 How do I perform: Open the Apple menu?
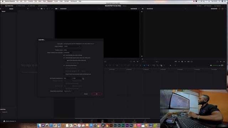(x=2, y=1)
